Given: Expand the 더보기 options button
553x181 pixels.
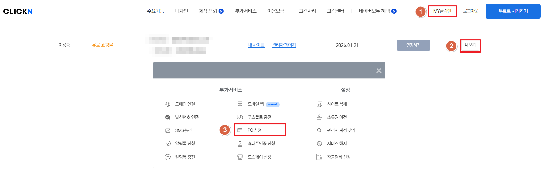Looking at the screenshot, I should (x=470, y=45).
